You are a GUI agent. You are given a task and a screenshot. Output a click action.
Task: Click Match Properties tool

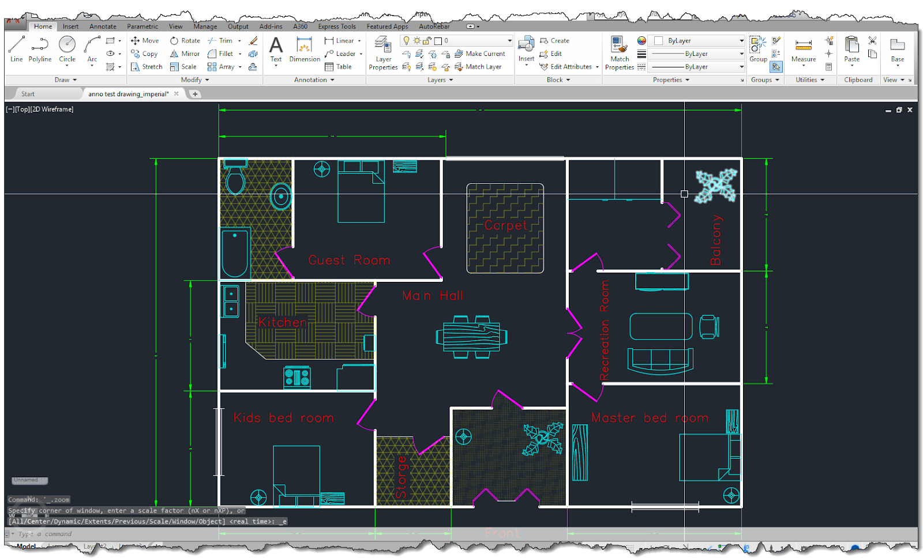click(620, 53)
